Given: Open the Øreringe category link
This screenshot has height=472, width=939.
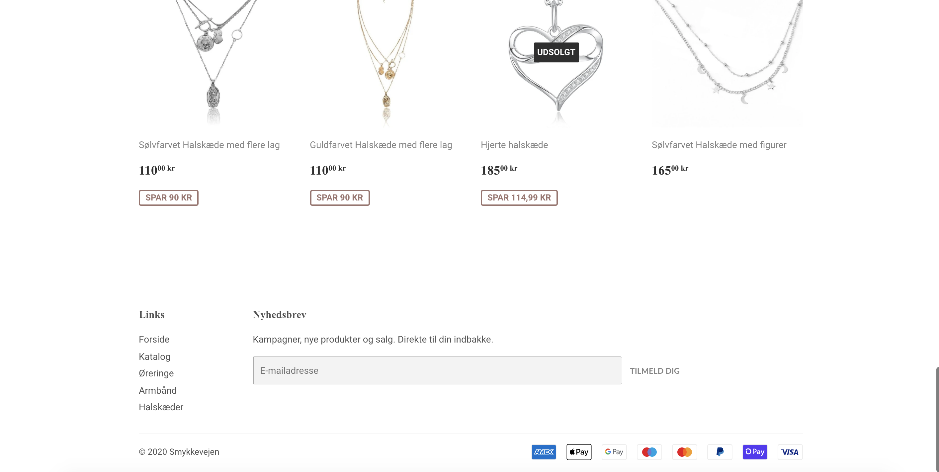Looking at the screenshot, I should coord(156,373).
